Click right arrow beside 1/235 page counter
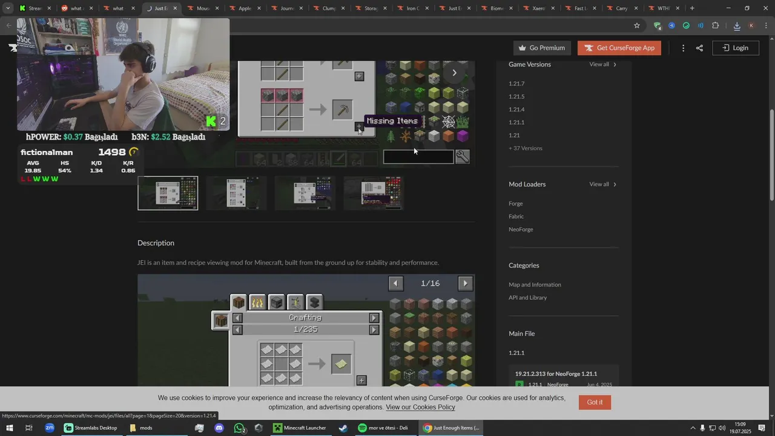Screen dimensions: 775x436 [374, 329]
